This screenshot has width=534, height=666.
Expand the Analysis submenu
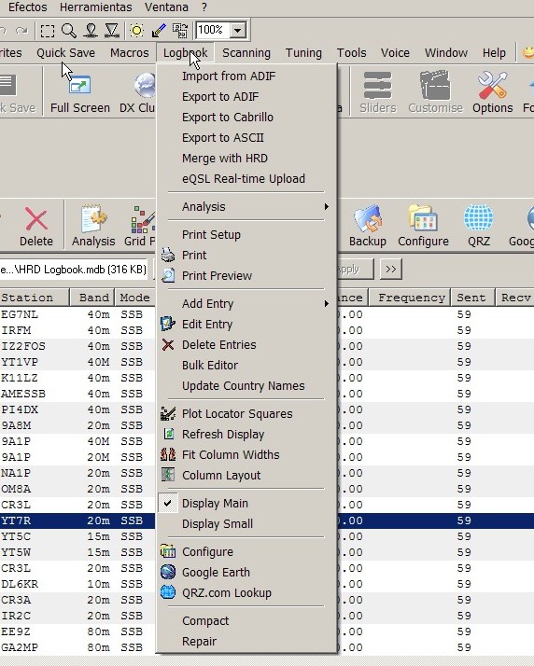coord(246,207)
